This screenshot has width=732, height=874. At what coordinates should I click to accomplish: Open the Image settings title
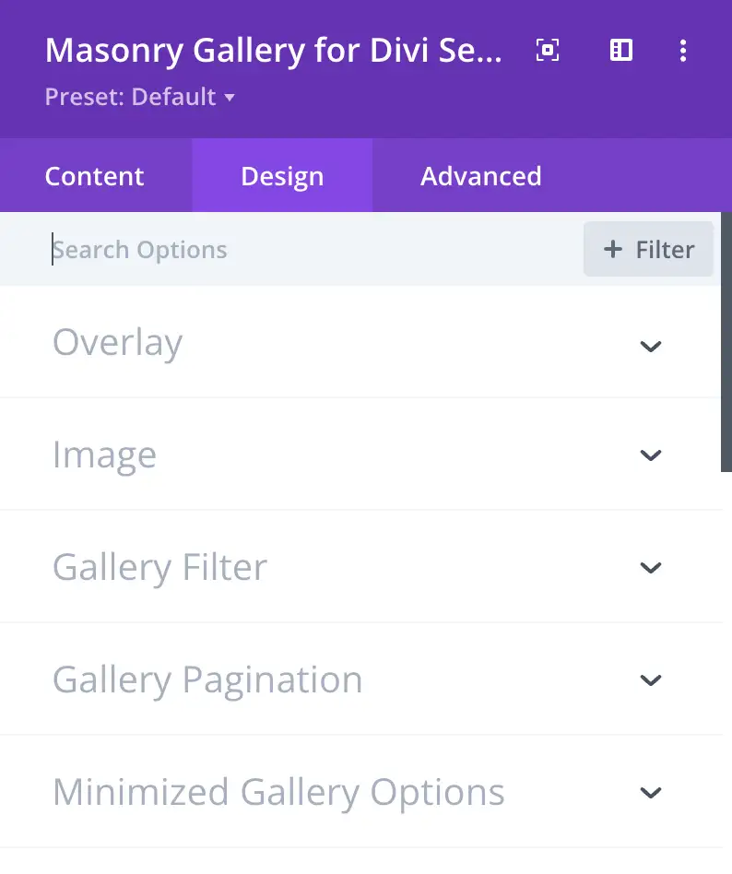104,455
